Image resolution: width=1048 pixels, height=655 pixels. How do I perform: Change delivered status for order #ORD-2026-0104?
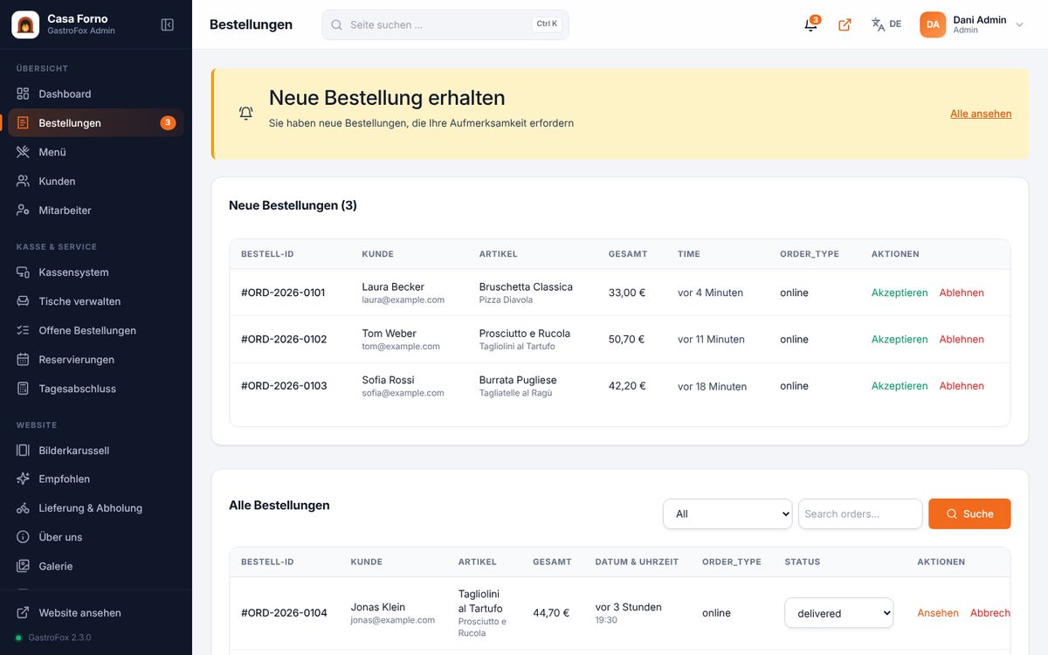839,613
